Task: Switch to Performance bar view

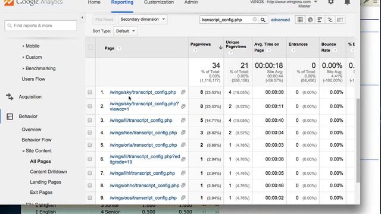Action: coord(320,20)
